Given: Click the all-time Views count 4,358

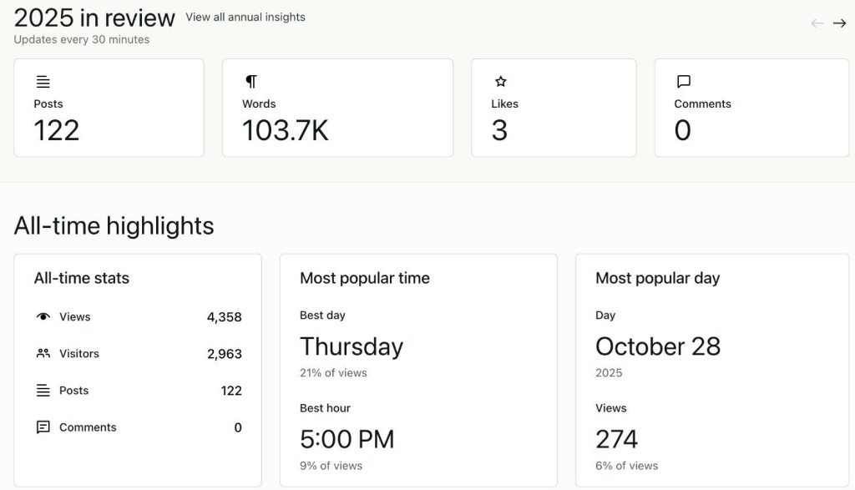Looking at the screenshot, I should (225, 317).
